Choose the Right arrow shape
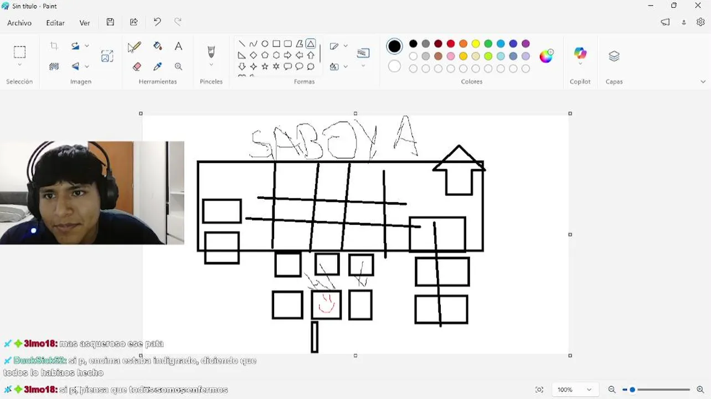Image resolution: width=711 pixels, height=399 pixels. [287, 55]
